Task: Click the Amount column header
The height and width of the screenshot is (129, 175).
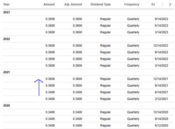Action: (49, 4)
